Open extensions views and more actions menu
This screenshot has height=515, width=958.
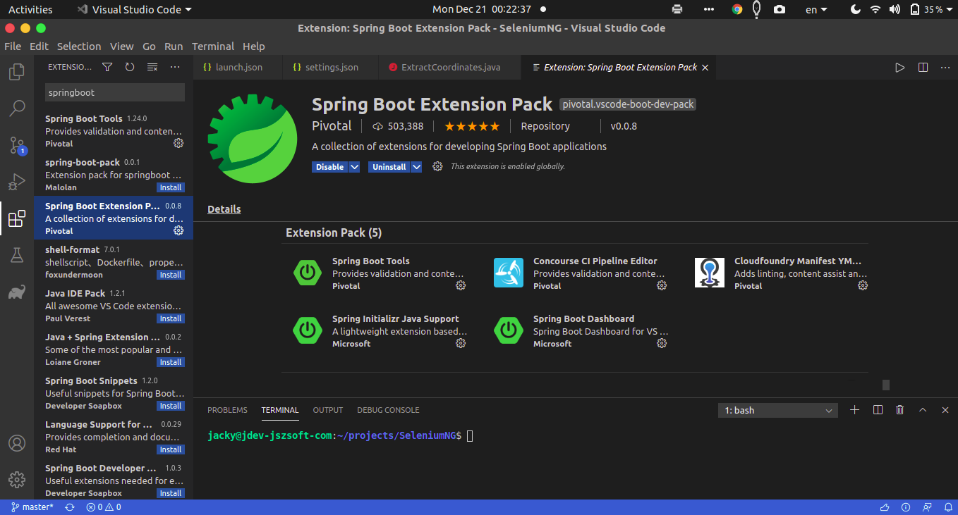[x=175, y=67]
